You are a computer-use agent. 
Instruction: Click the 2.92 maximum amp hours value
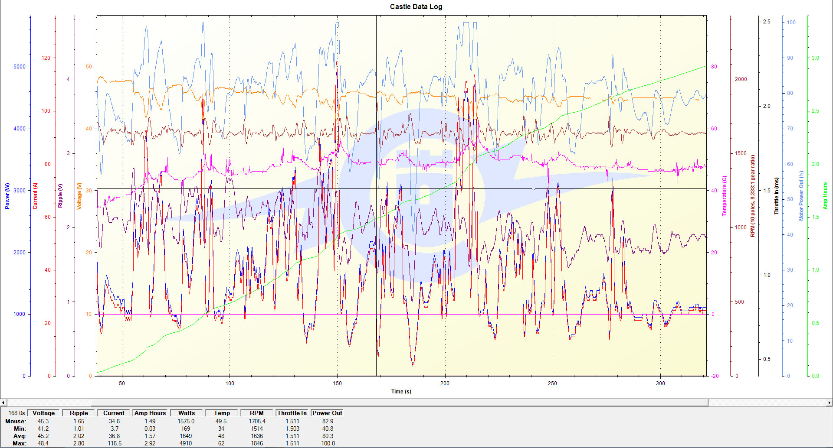click(150, 443)
